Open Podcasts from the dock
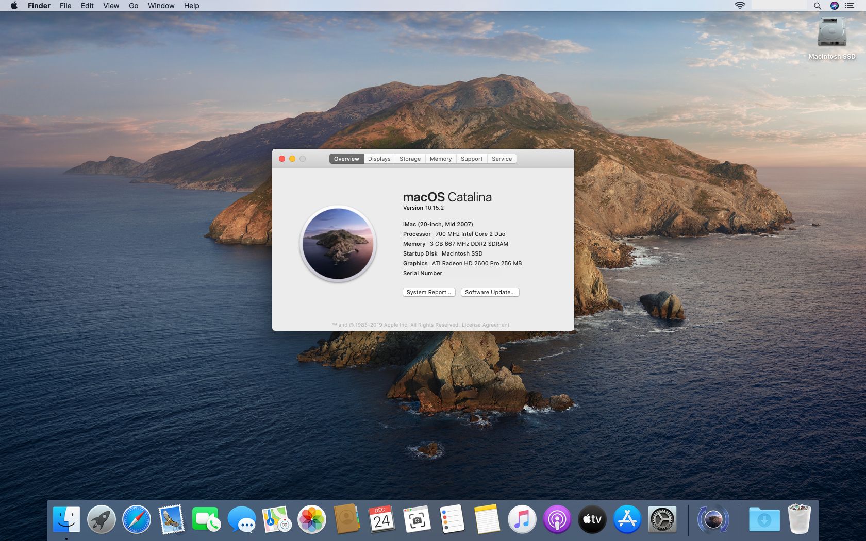 (x=557, y=519)
